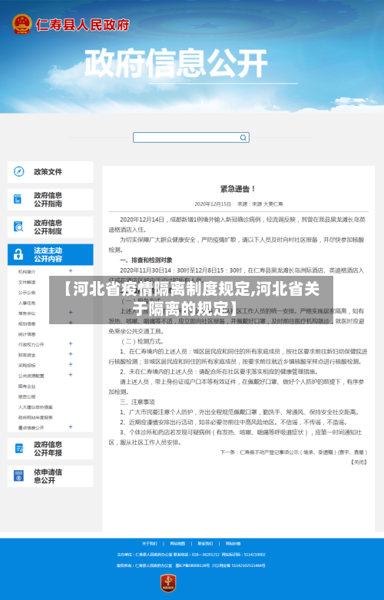Image resolution: width=384 pixels, height=600 pixels.
Task: Click the national emblem logo in header
Action: (x=22, y=24)
